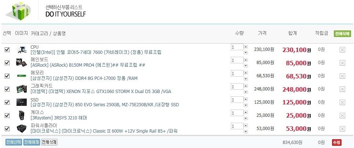Viewport: 354px width, 148px height.
Task: Deselect the power supply row checkbox
Action: [7, 129]
